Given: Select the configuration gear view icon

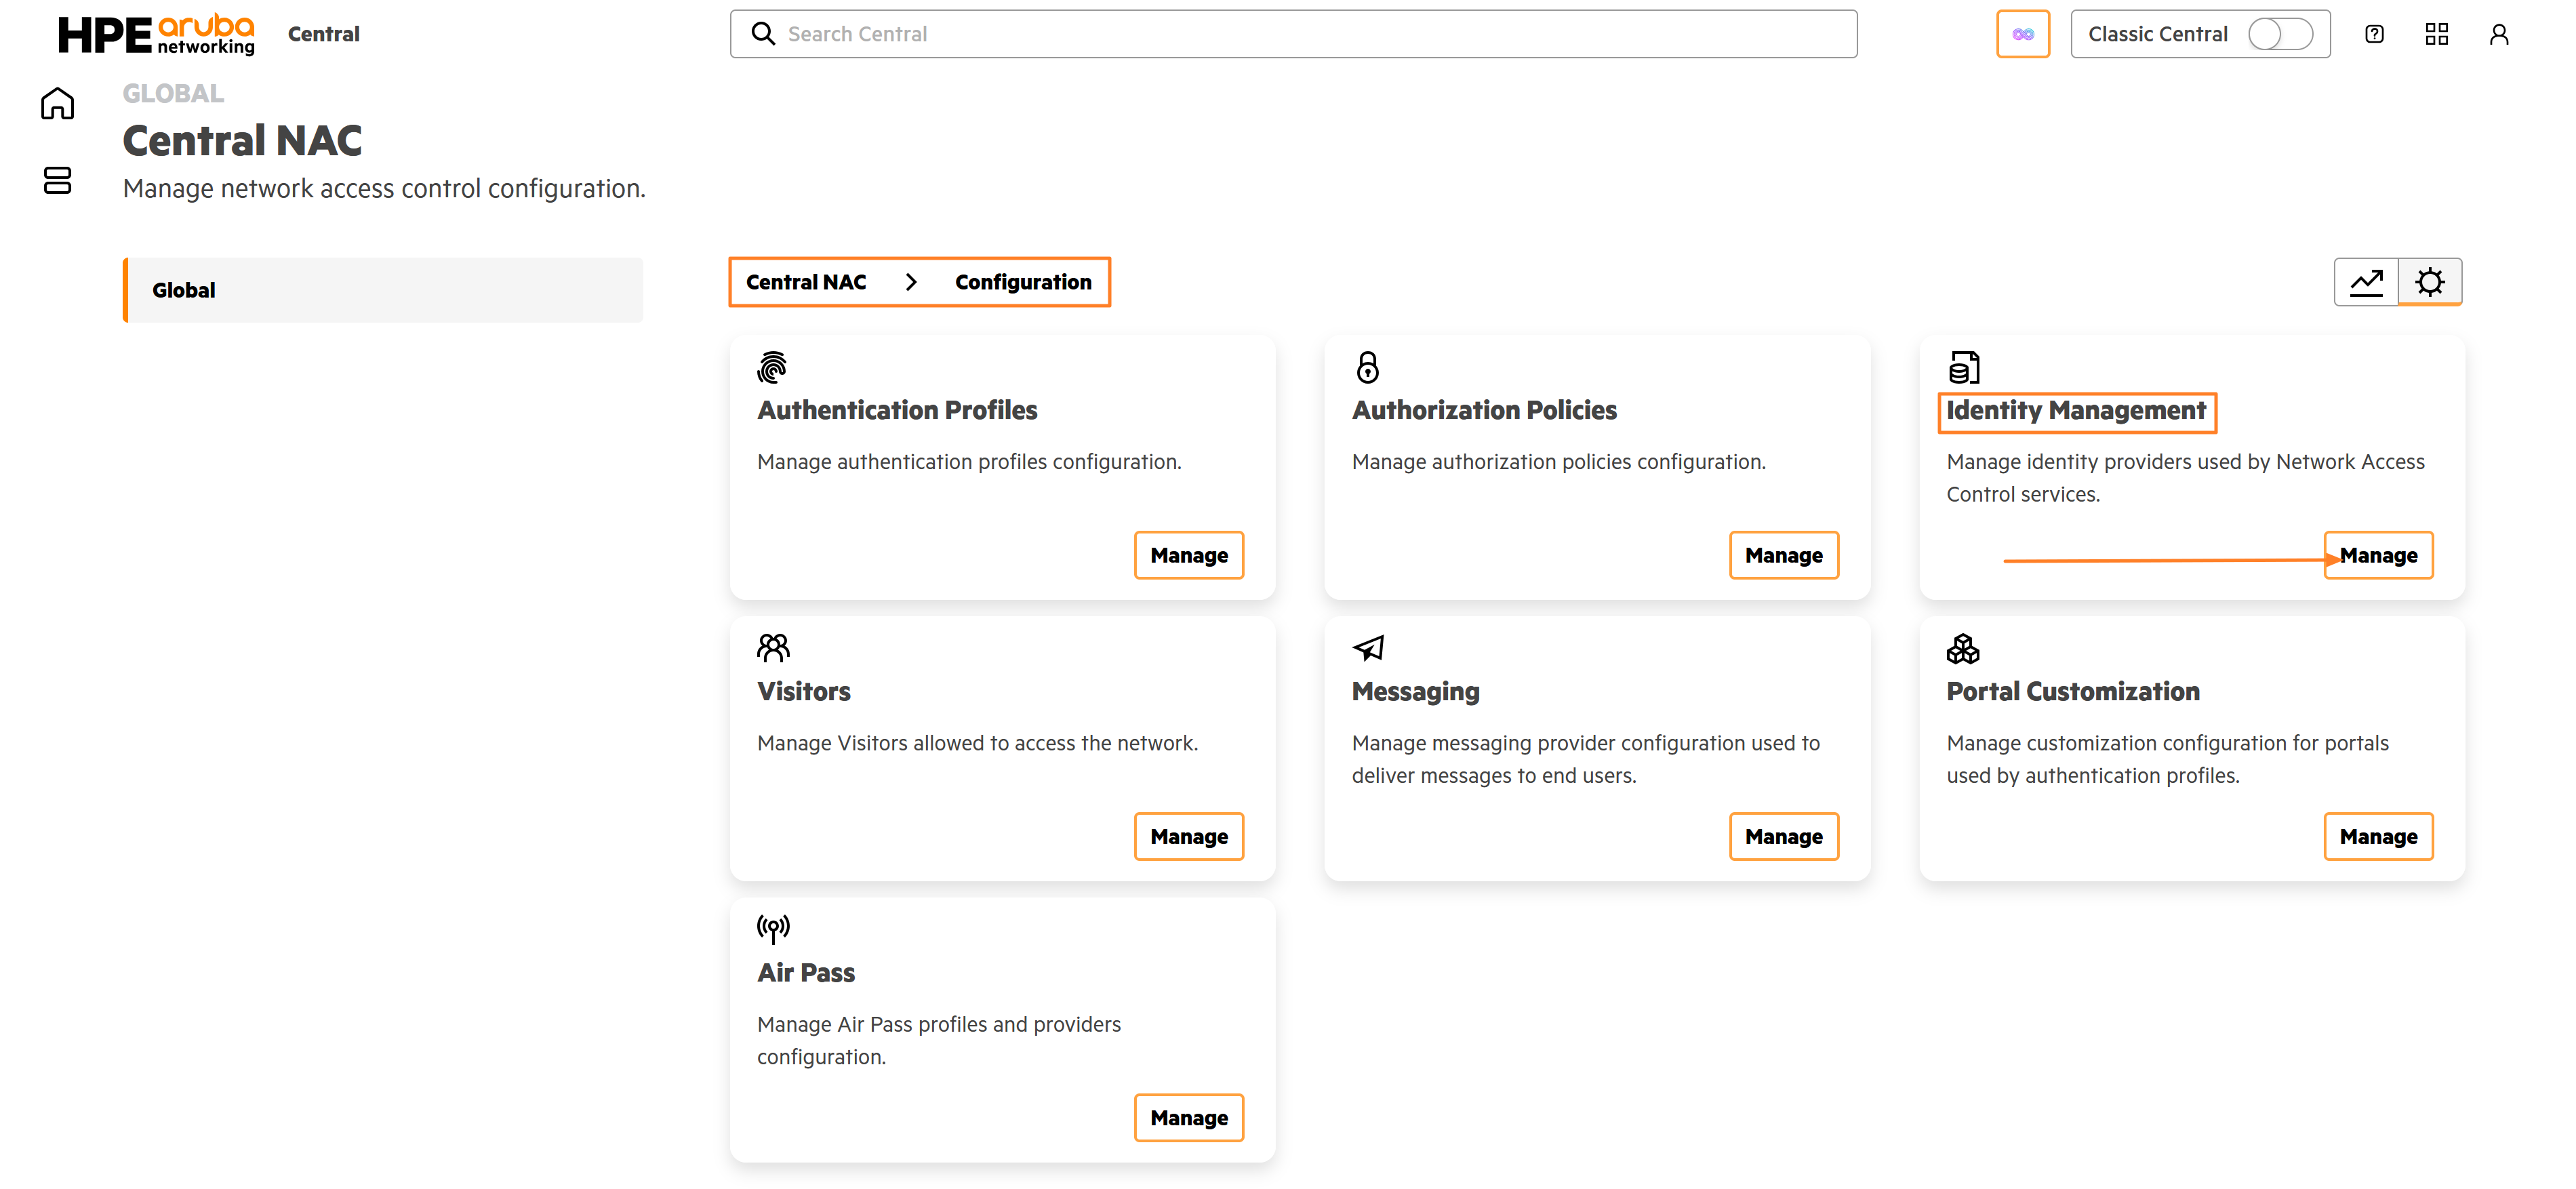Looking at the screenshot, I should tap(2430, 282).
